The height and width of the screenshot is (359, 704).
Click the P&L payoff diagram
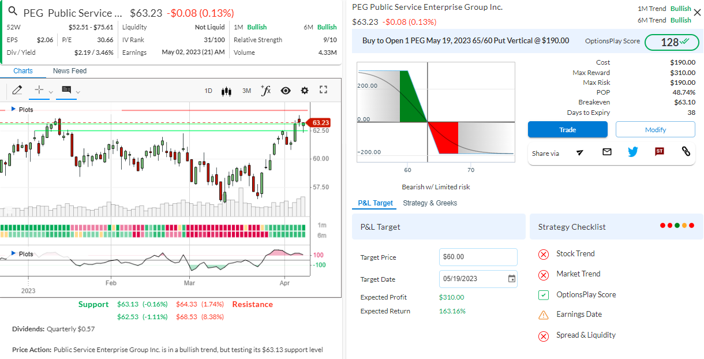coord(436,112)
